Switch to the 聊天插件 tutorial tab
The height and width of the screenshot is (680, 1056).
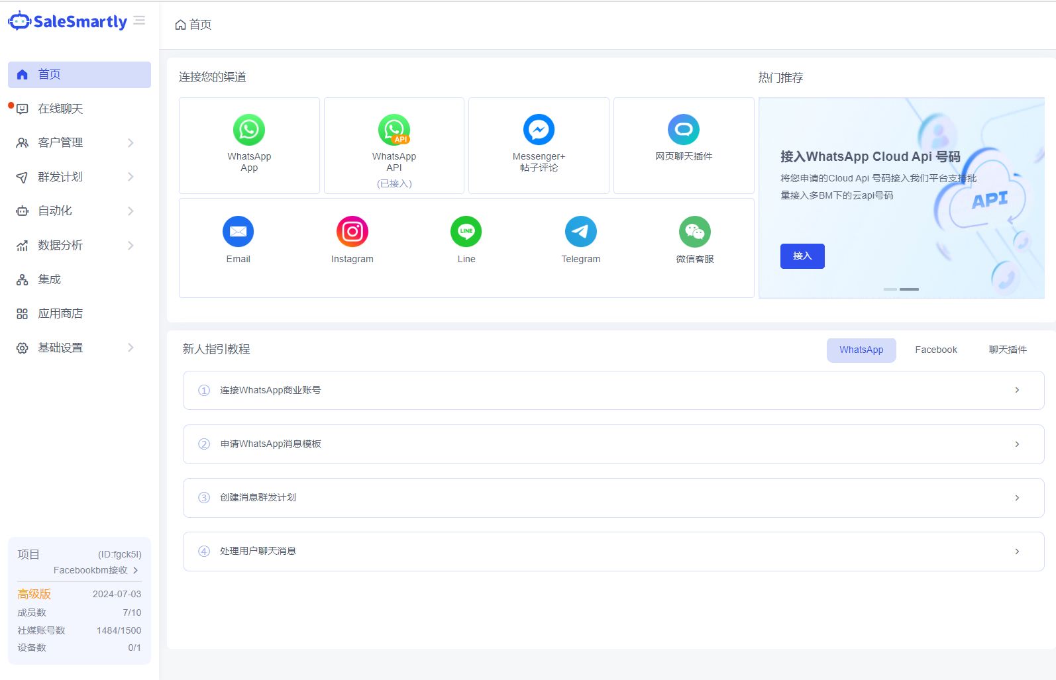coord(1008,350)
